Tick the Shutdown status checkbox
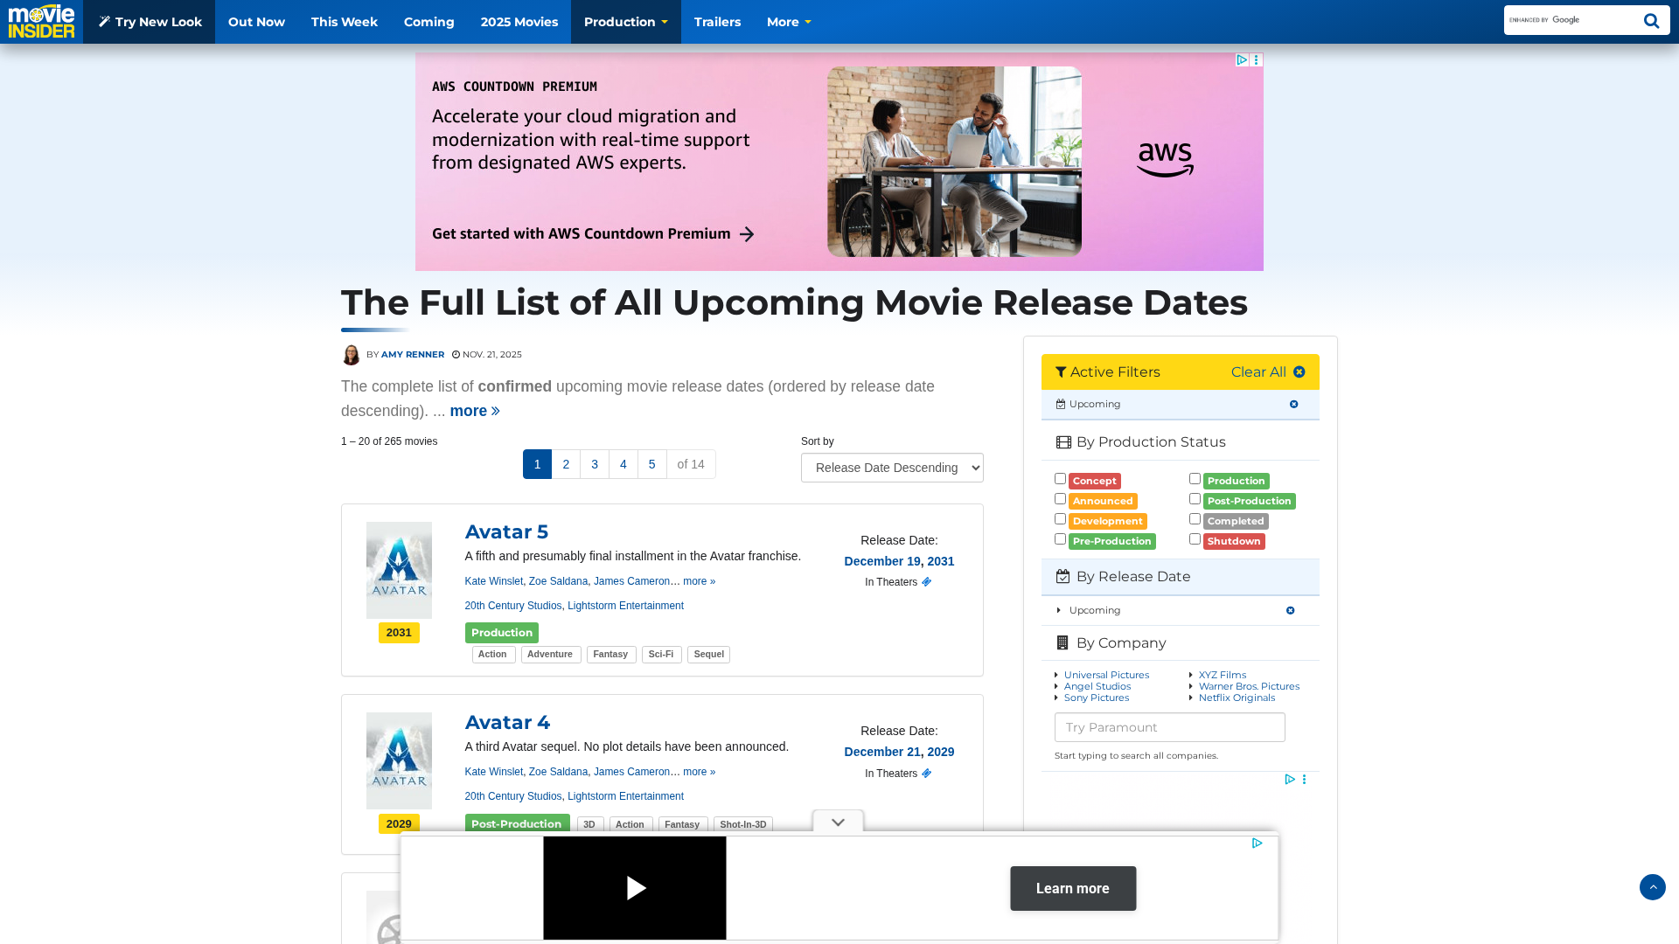This screenshot has width=1679, height=944. (1195, 539)
